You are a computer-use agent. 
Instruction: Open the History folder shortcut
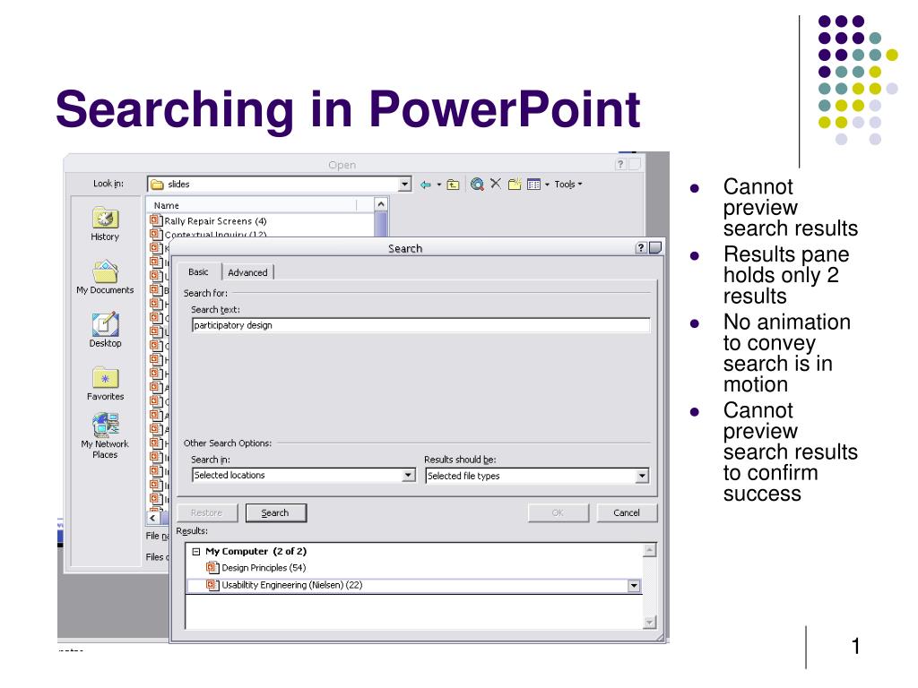click(105, 224)
